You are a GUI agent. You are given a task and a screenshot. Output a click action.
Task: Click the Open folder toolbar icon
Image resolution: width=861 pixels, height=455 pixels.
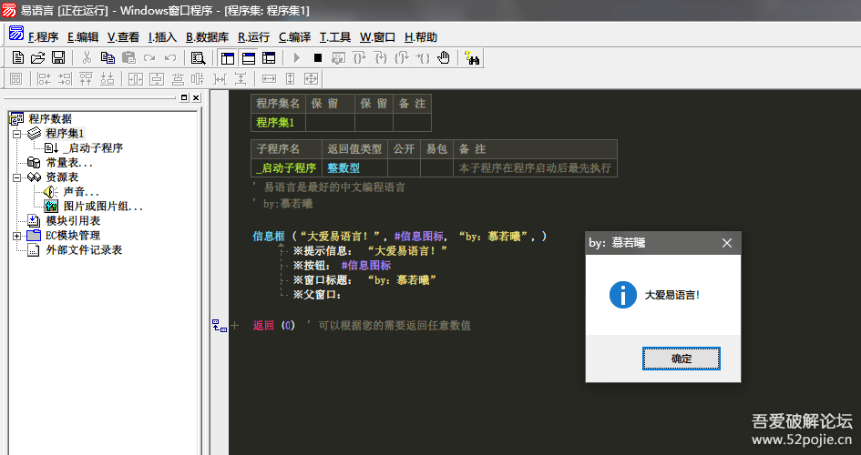pos(37,57)
